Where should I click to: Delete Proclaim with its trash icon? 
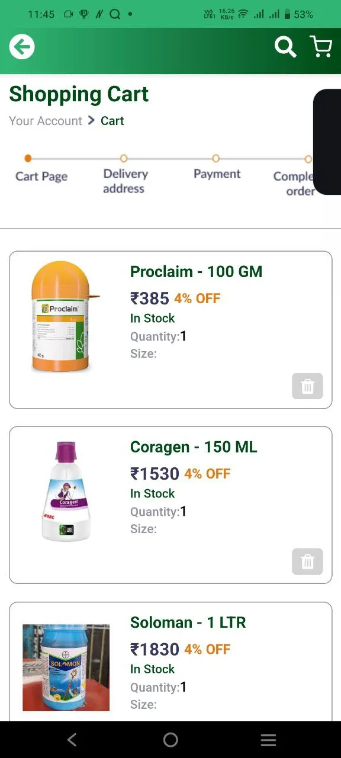pyautogui.click(x=307, y=386)
